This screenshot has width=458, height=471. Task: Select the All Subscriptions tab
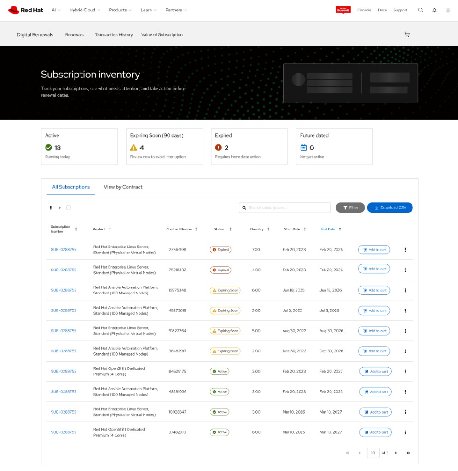(71, 187)
